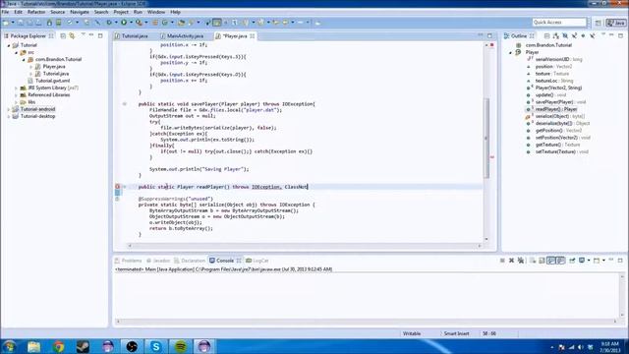The image size is (629, 354).
Task: Select the Java perspective button
Action: [616, 23]
